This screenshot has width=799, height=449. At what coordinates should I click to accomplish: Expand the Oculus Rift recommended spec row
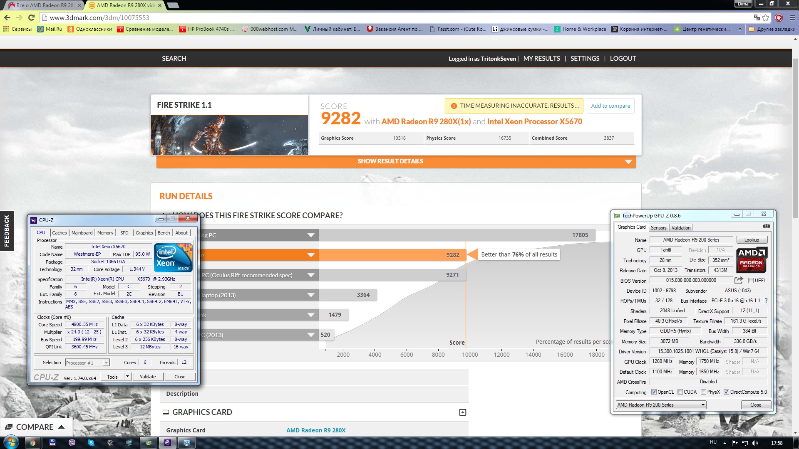[310, 275]
